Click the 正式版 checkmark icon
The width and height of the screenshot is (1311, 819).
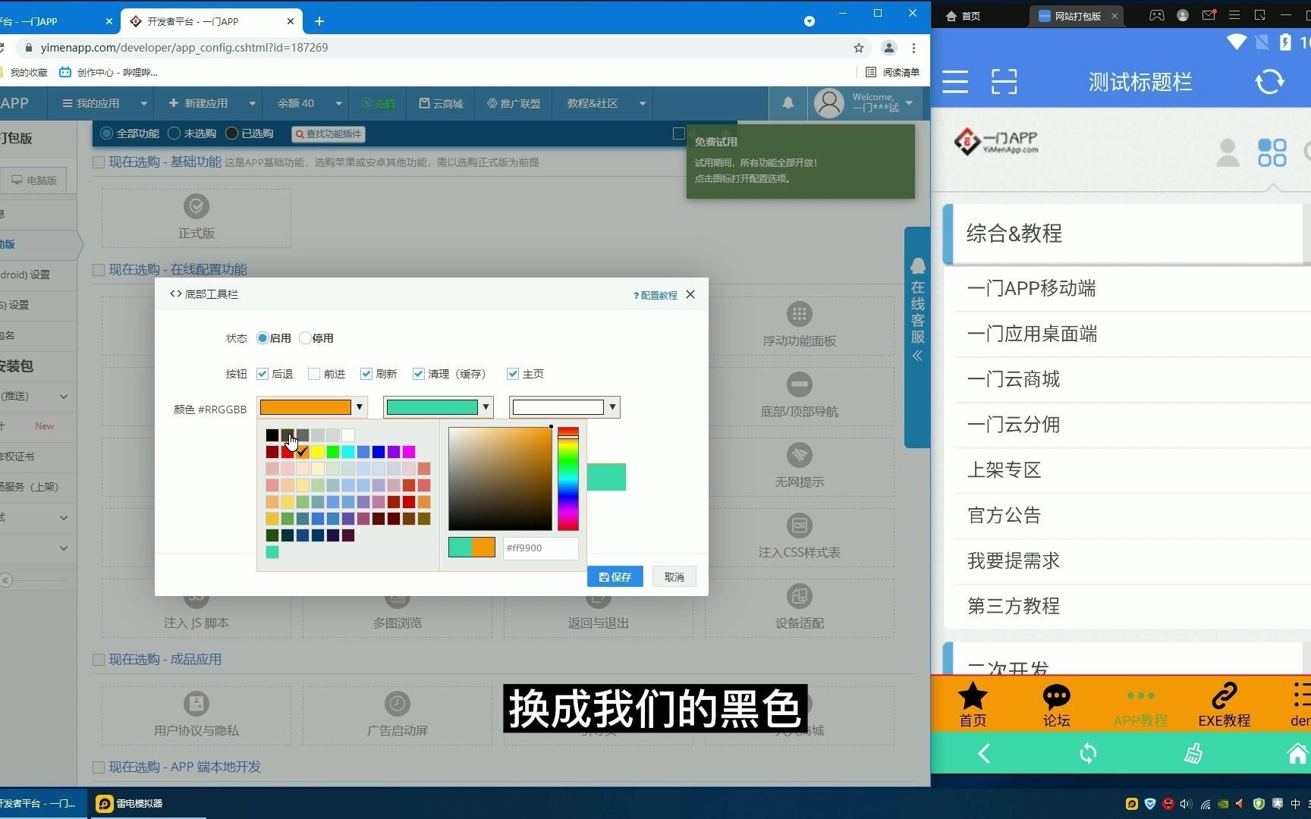[196, 206]
